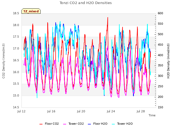Click the 300 H2O axis value
The height and width of the screenshot is (129, 172).
point(160,76)
